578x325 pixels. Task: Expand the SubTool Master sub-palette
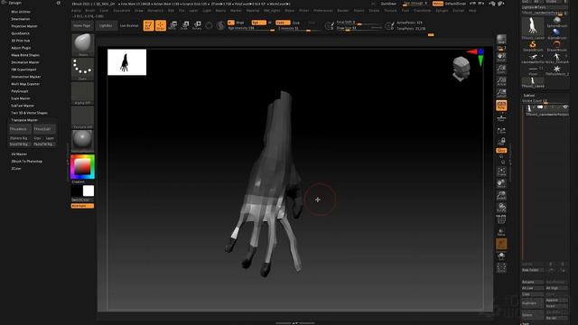coord(23,106)
